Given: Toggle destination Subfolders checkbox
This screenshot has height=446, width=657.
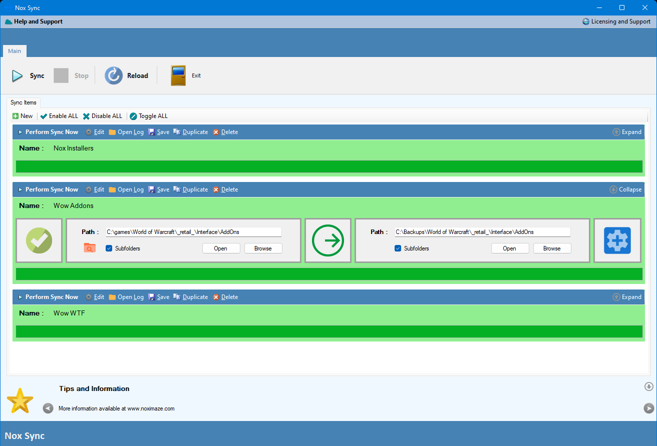Looking at the screenshot, I should tap(398, 248).
